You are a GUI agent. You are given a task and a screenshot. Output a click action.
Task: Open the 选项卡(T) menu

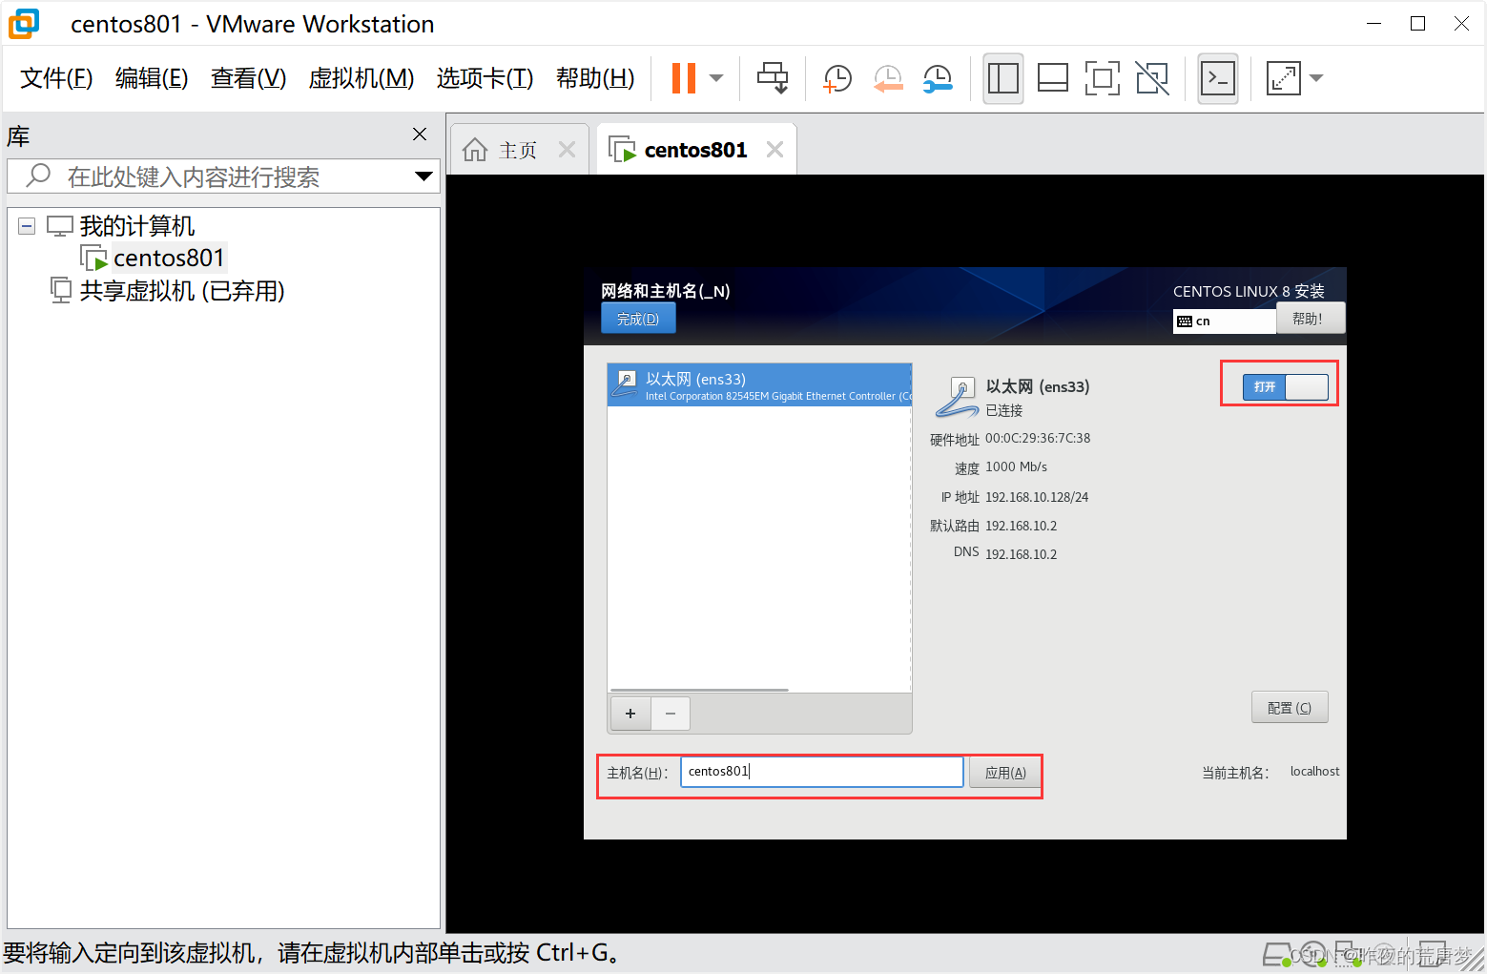coord(485,78)
